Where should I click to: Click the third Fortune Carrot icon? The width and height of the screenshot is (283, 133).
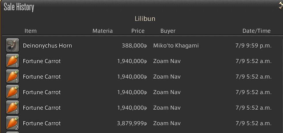pos(12,92)
